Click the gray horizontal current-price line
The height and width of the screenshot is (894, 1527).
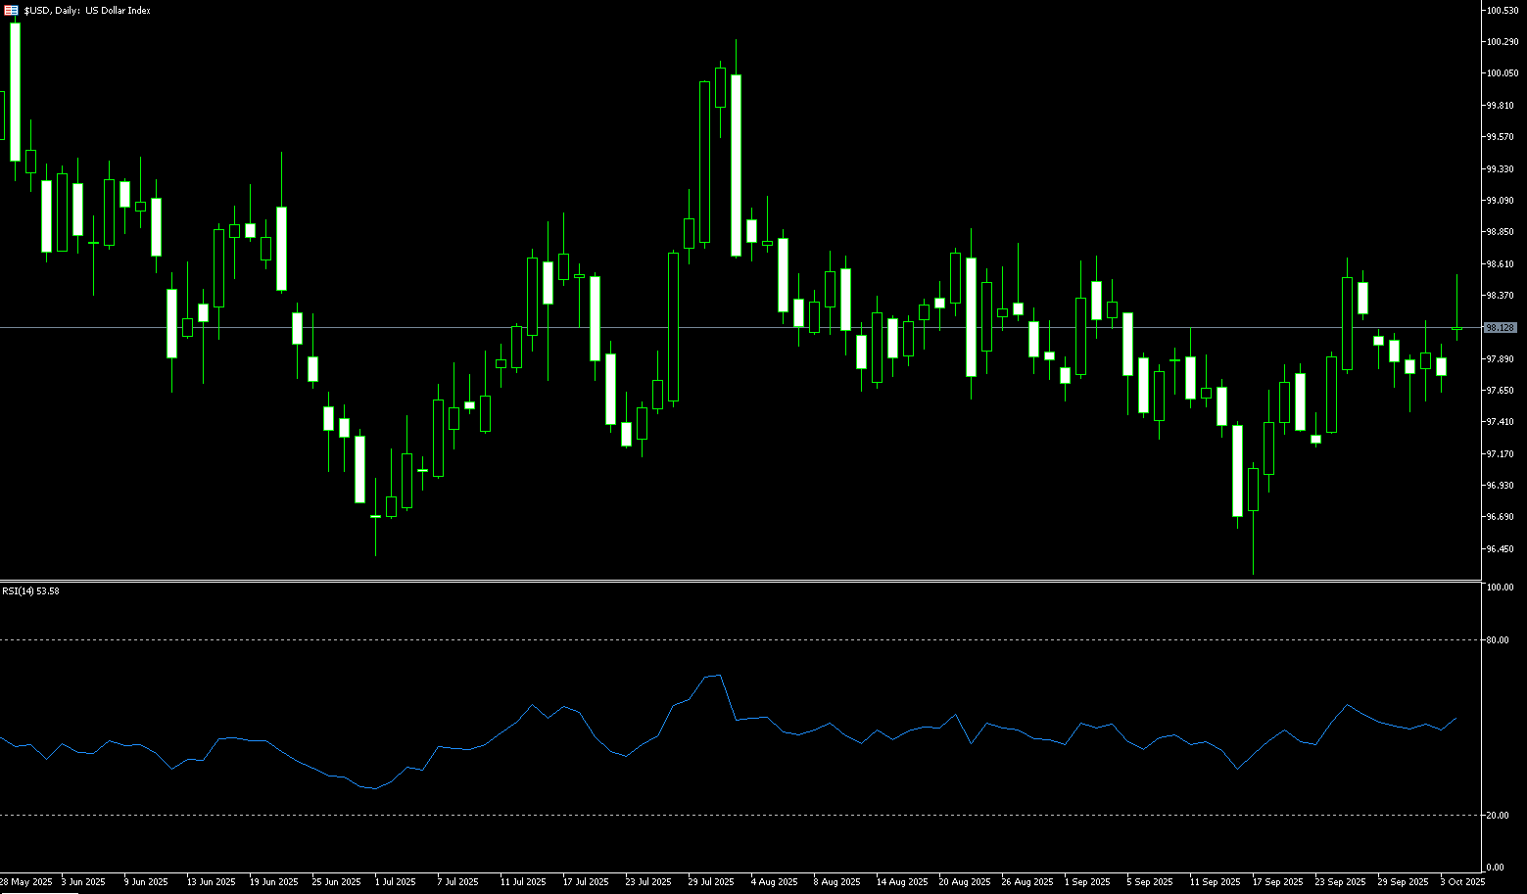click(x=686, y=327)
